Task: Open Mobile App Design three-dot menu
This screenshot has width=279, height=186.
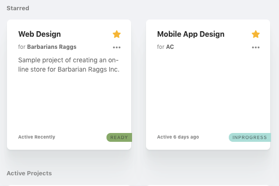Action: [x=256, y=47]
